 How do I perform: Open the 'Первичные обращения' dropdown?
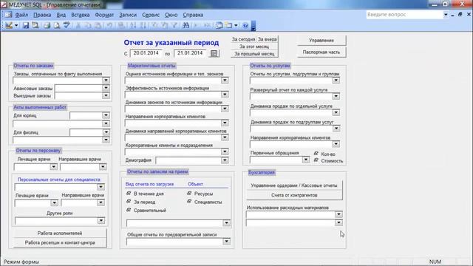pos(305,160)
